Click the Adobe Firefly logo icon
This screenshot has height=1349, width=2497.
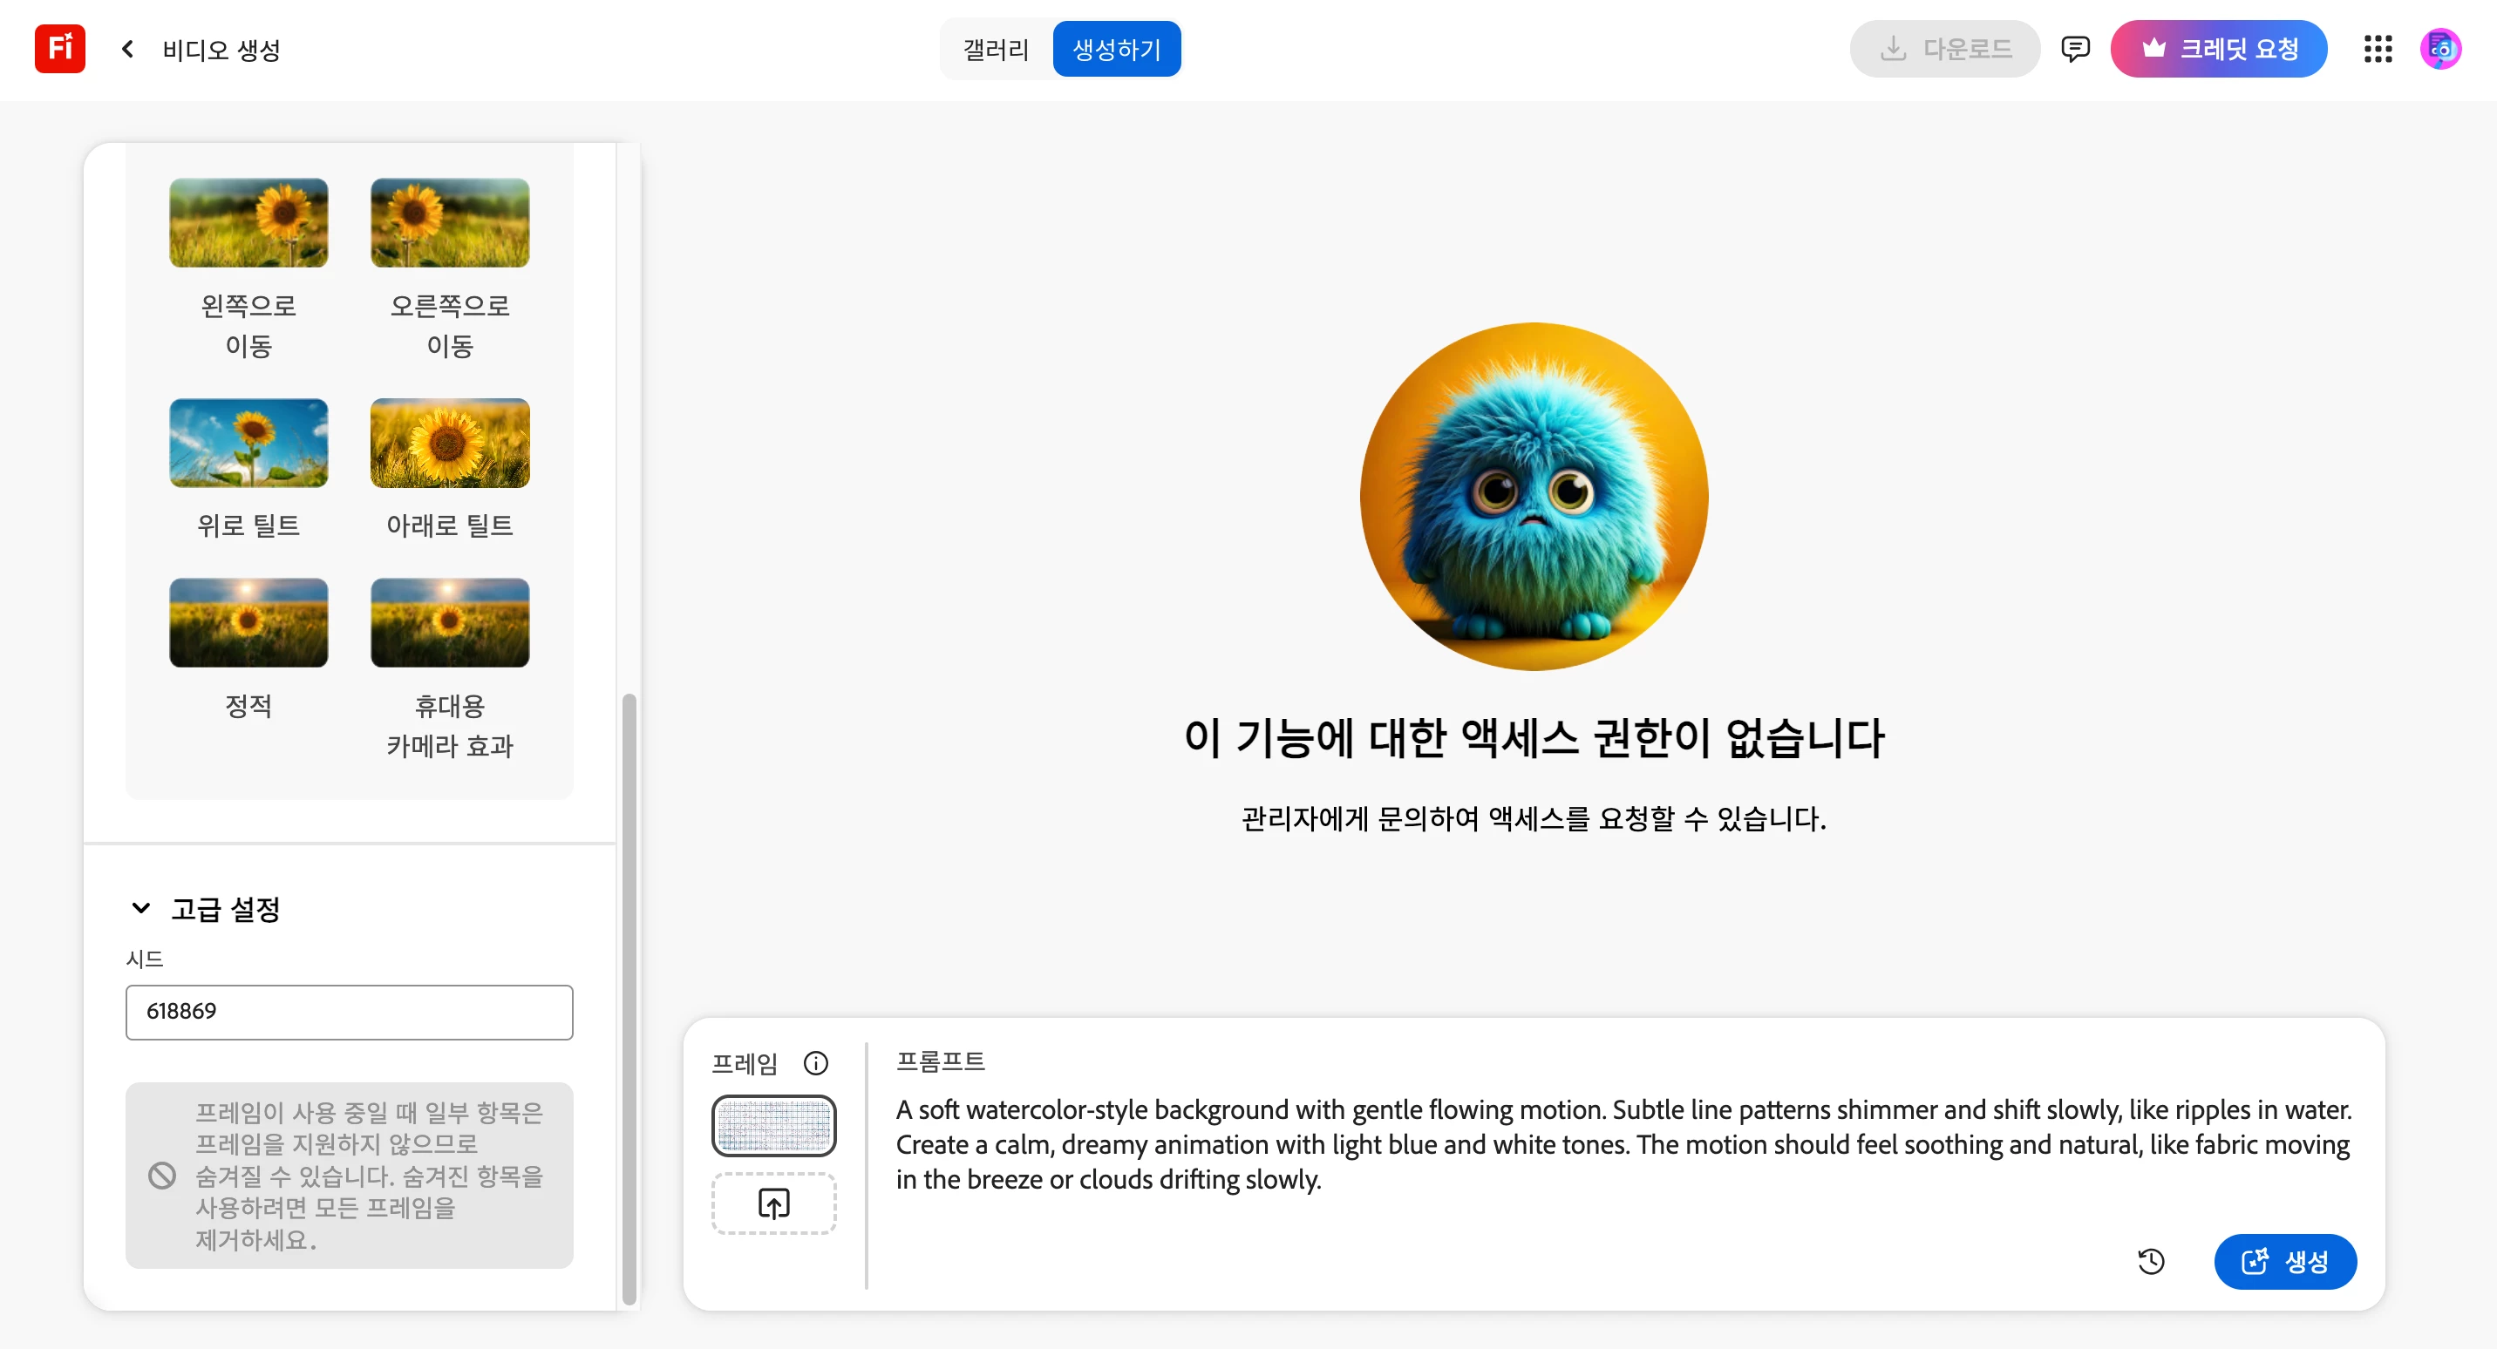pos(59,49)
